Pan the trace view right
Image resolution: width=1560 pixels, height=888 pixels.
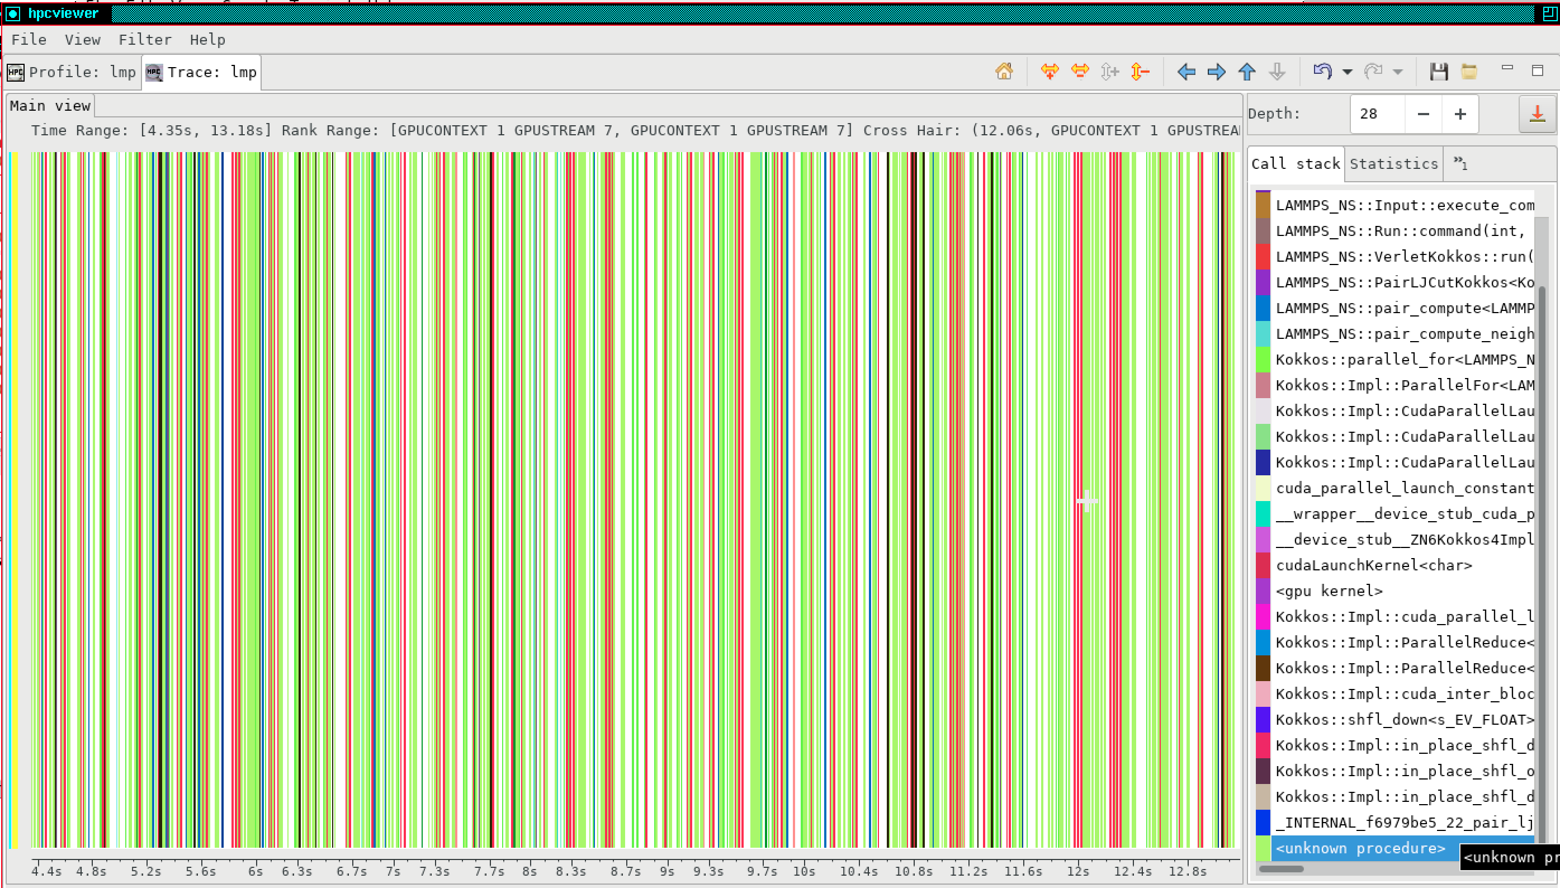click(1216, 72)
